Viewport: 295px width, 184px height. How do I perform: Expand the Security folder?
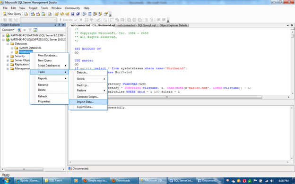tap(8, 56)
